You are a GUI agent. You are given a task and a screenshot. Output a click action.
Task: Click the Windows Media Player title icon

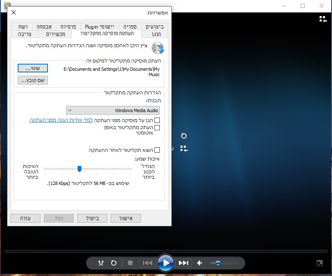7,5
